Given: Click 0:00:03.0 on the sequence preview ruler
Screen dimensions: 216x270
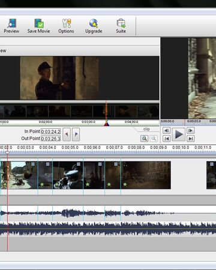Looking at the screenshot, I should point(194,121).
